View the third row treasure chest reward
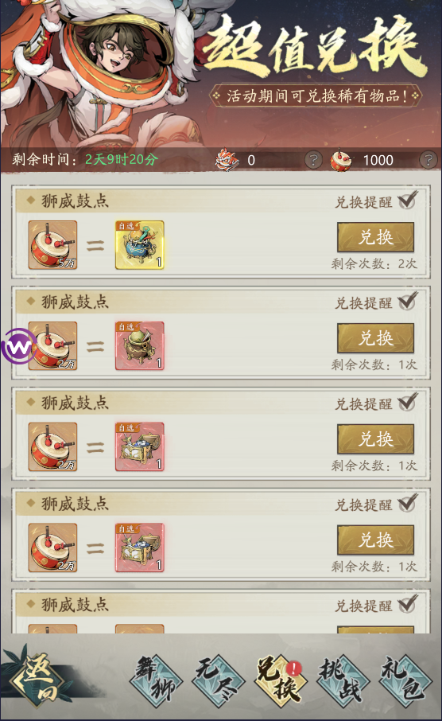 (x=140, y=447)
